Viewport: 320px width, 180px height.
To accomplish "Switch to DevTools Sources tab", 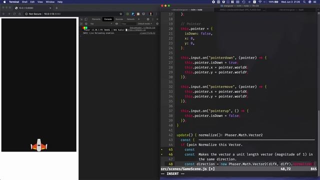I will click(x=119, y=19).
